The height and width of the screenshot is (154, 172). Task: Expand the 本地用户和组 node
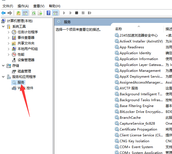(9, 49)
